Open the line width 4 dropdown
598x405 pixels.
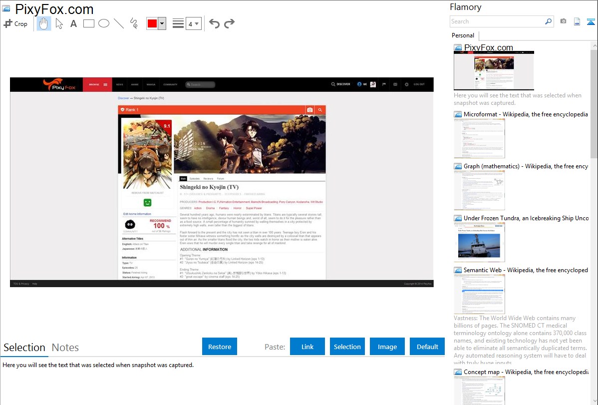point(194,23)
